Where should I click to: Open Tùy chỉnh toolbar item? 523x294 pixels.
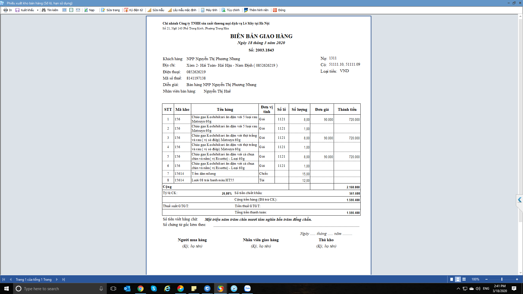(230, 10)
